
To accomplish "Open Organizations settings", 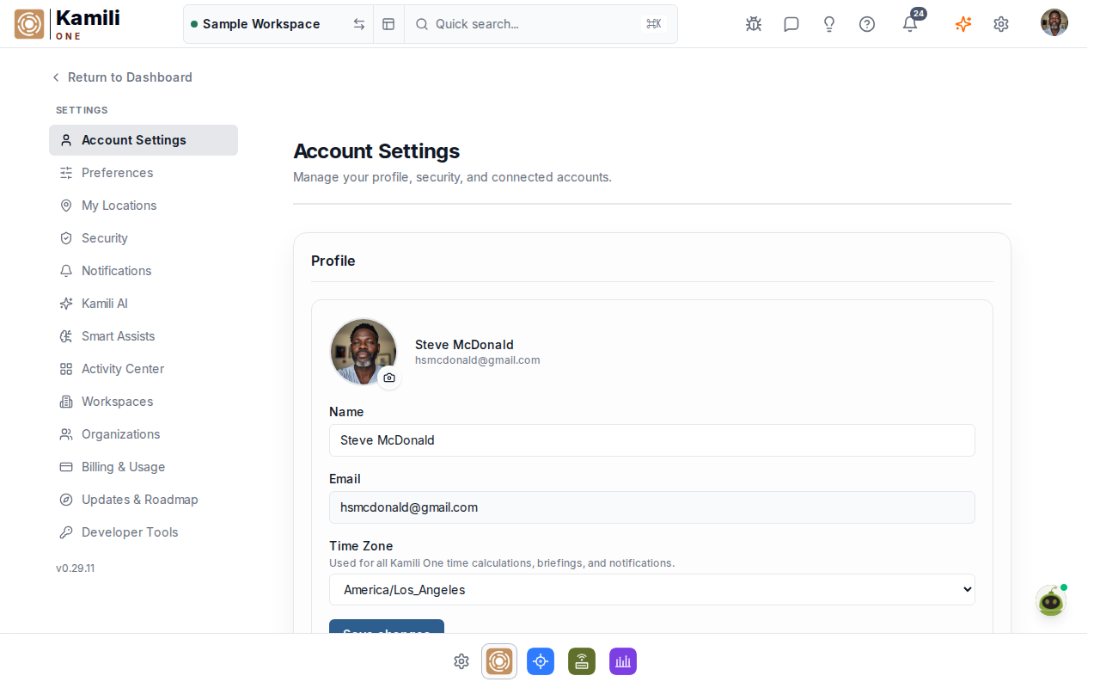I will [144, 434].
